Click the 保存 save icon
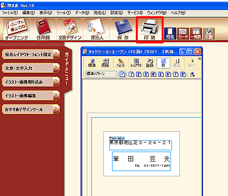The width and height of the screenshot is (228, 196). click(123, 29)
